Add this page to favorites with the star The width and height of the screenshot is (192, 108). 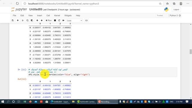(160, 4)
